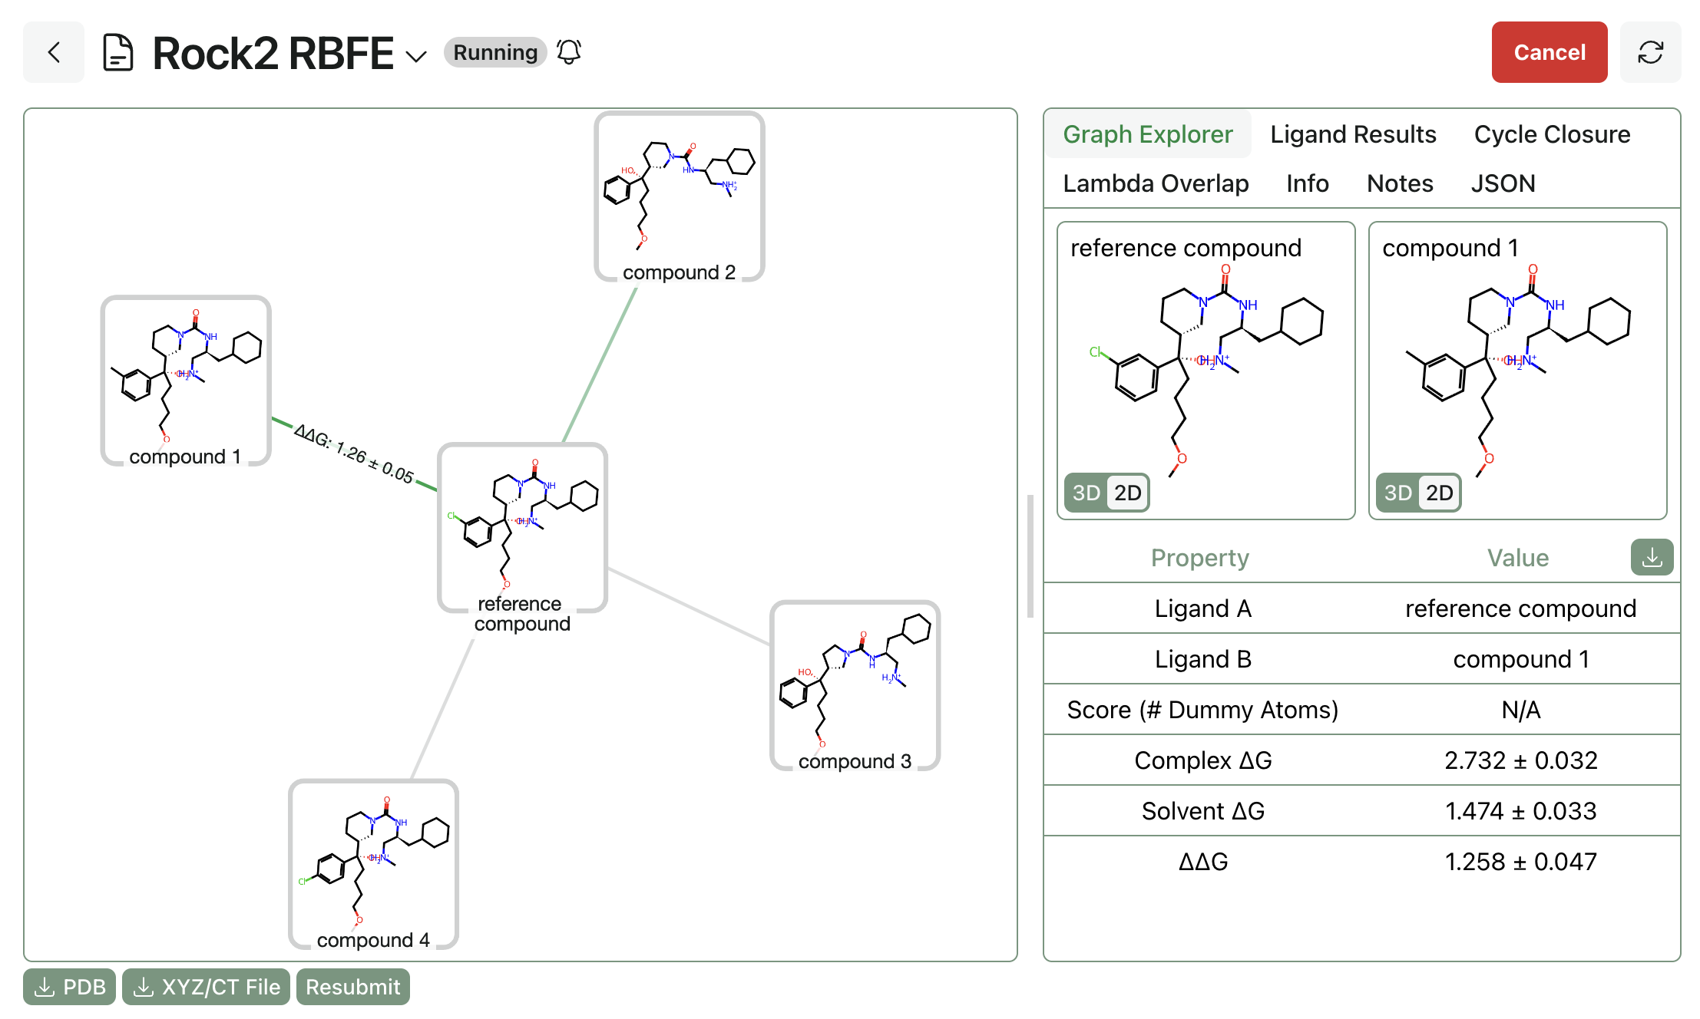Click the document icon beside the workflow title
Screen dimensions: 1700x1019
117,52
